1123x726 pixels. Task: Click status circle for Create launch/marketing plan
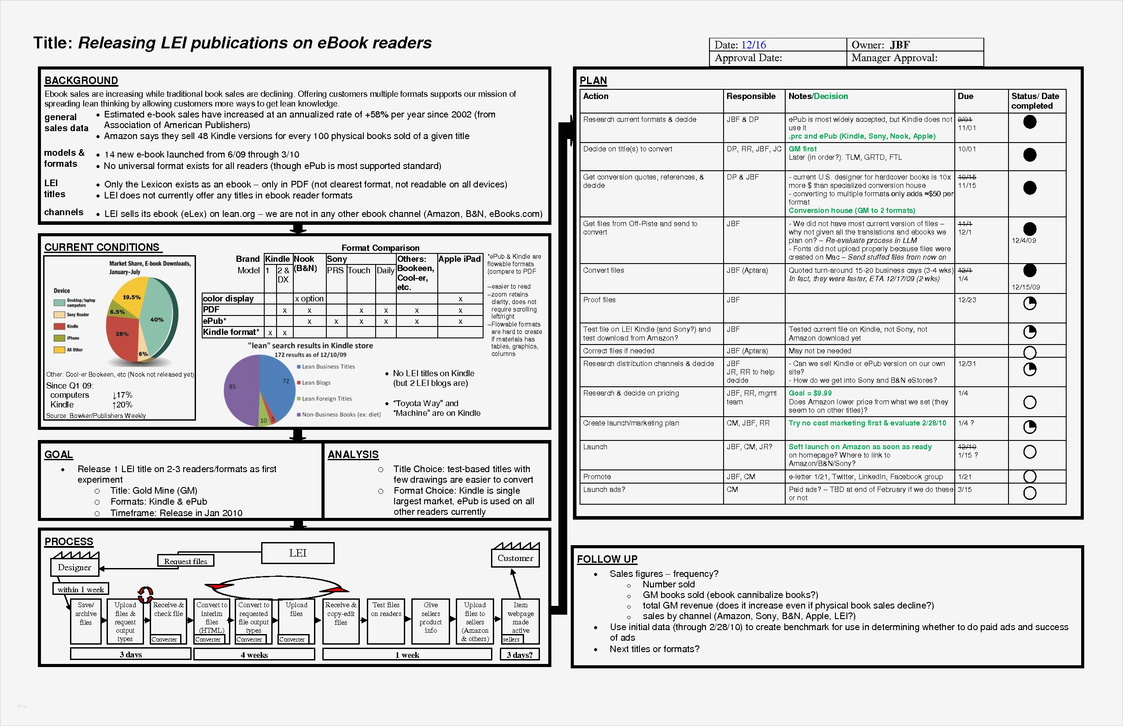pos(1030,427)
